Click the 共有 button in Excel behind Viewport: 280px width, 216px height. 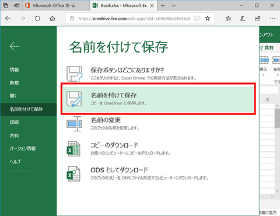tap(267, 48)
